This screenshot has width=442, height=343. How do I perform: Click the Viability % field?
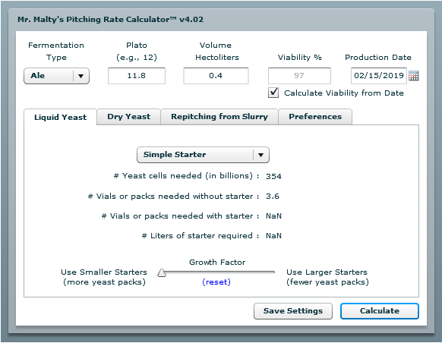[299, 76]
